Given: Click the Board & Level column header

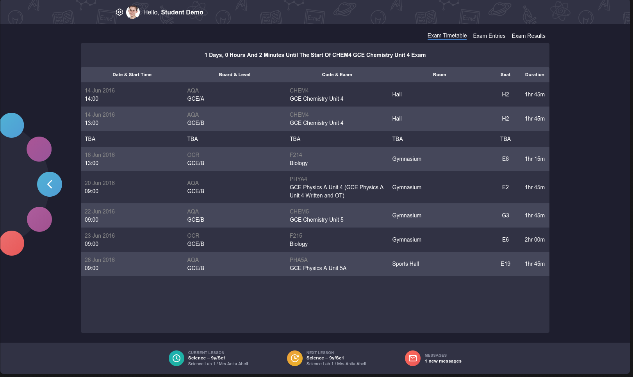Looking at the screenshot, I should pos(235,75).
